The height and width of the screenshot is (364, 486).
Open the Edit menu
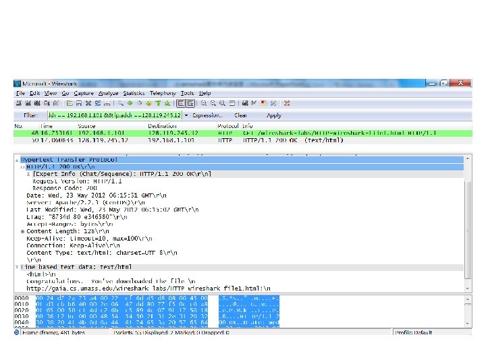(x=34, y=93)
